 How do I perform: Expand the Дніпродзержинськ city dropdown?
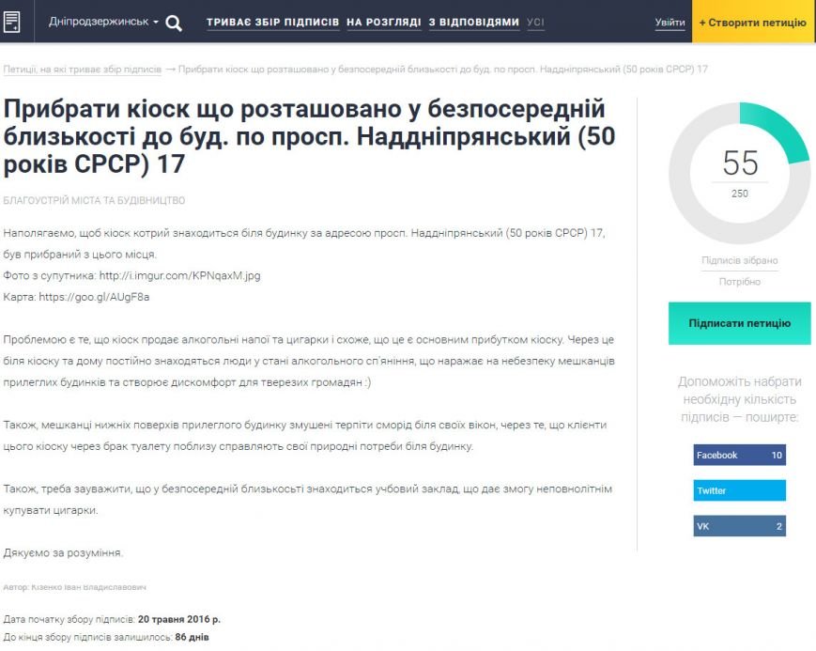pos(103,22)
